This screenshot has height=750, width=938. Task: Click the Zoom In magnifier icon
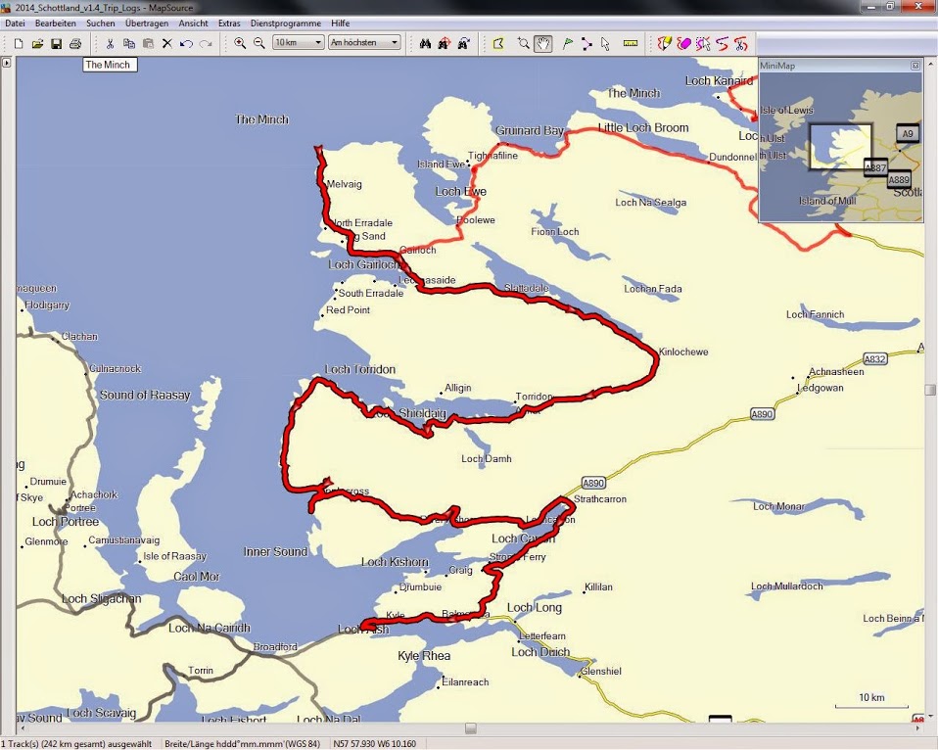point(240,43)
